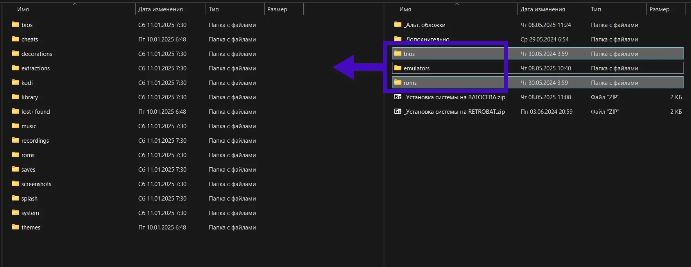Click date Чт 08.05.2025 11:08

[x=546, y=97]
